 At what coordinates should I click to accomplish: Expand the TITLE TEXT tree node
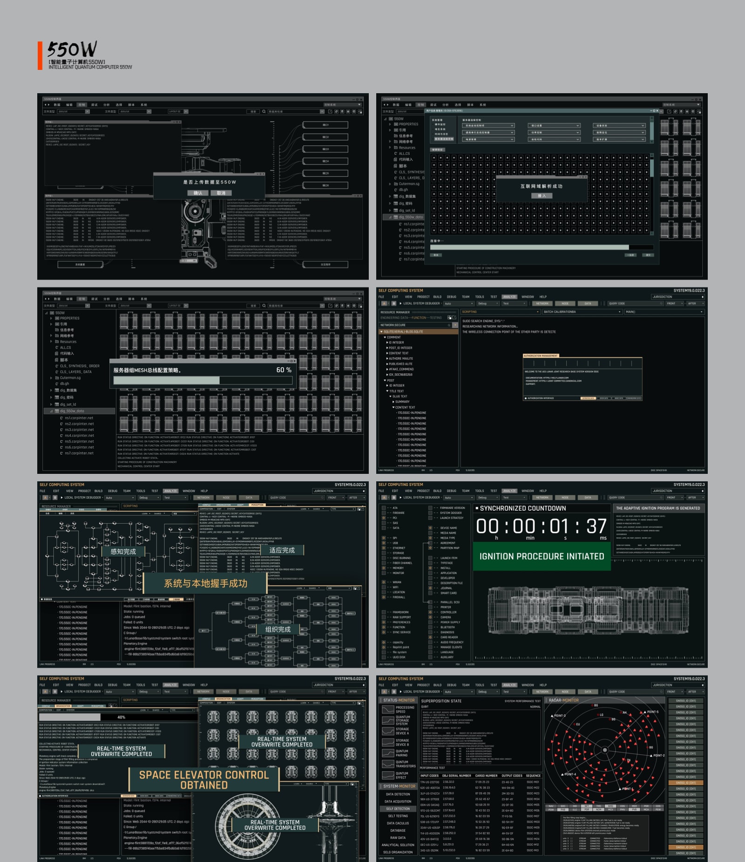click(388, 391)
